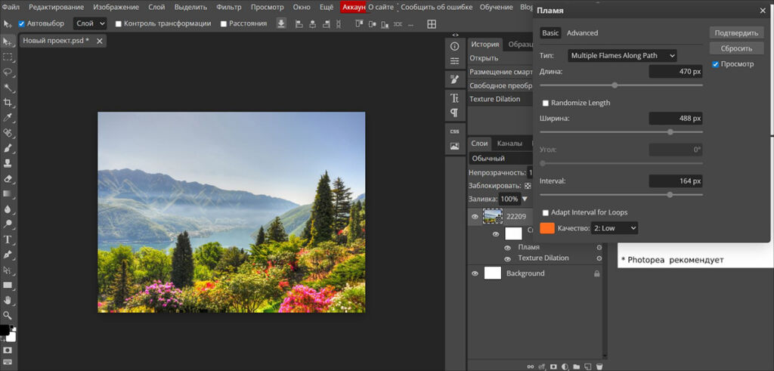Select the Spot Healing tool
The height and width of the screenshot is (371, 774).
(x=8, y=133)
